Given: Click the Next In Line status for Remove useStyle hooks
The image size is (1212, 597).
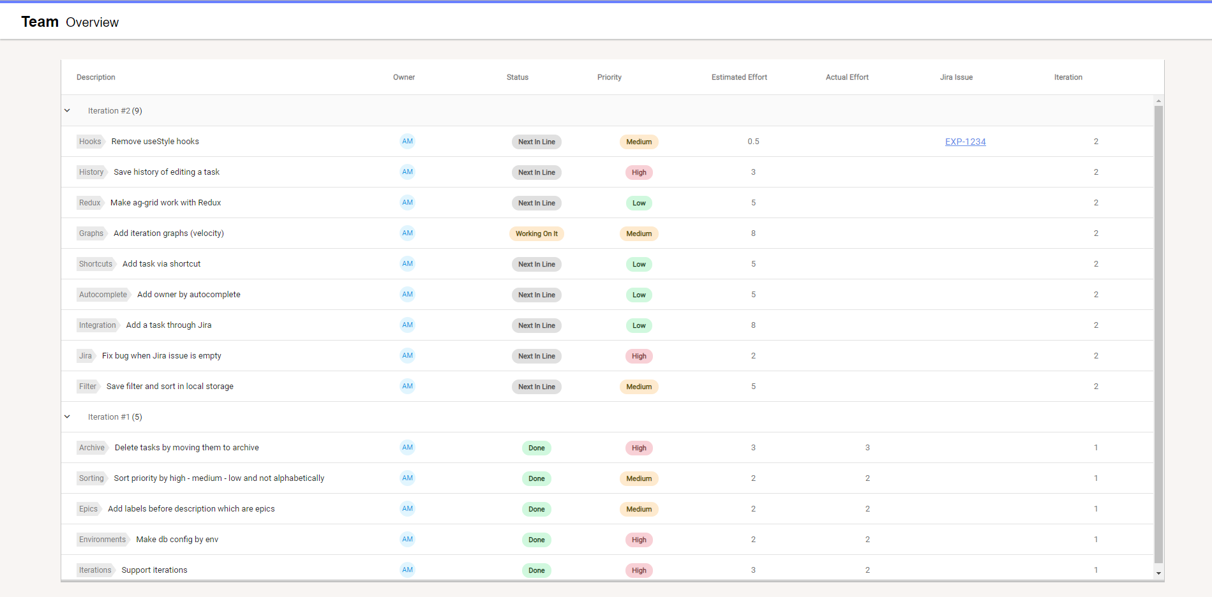Looking at the screenshot, I should point(537,142).
